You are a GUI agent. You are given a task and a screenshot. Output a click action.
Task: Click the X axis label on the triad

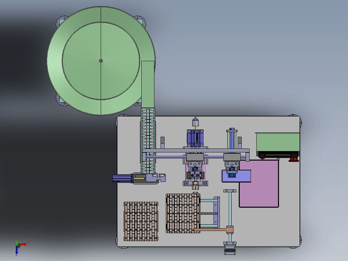tap(28, 242)
